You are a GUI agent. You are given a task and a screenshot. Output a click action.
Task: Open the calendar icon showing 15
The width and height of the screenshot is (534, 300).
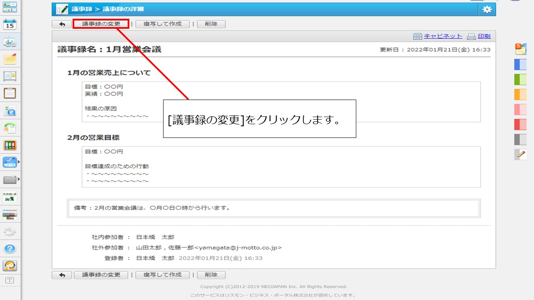(10, 25)
